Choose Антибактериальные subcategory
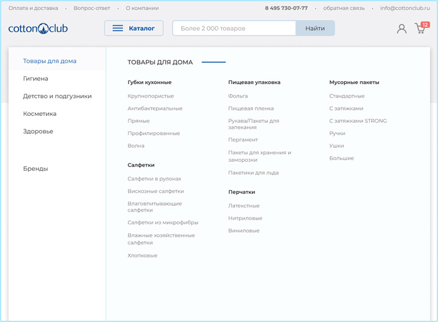The image size is (438, 322). 155,109
